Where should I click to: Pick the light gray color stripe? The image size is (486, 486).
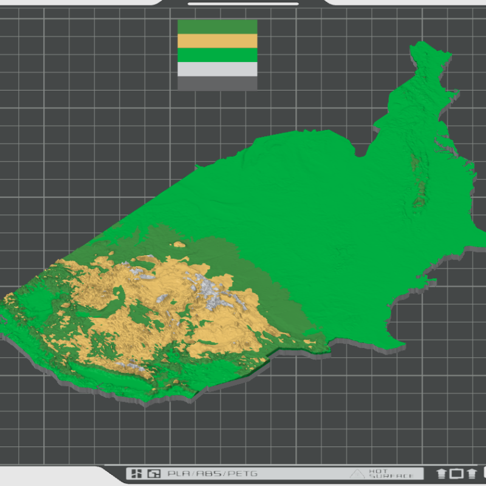(217, 69)
